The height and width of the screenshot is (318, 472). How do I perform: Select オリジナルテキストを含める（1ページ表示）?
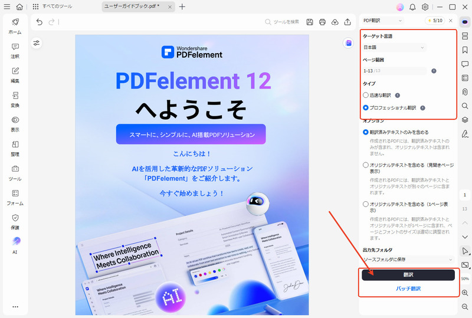pos(365,204)
